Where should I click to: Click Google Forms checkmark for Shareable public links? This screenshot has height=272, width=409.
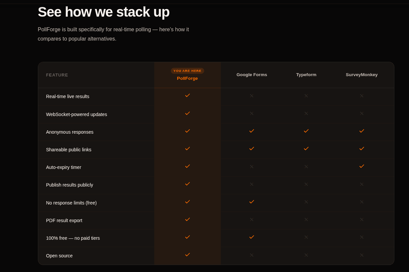point(252,148)
